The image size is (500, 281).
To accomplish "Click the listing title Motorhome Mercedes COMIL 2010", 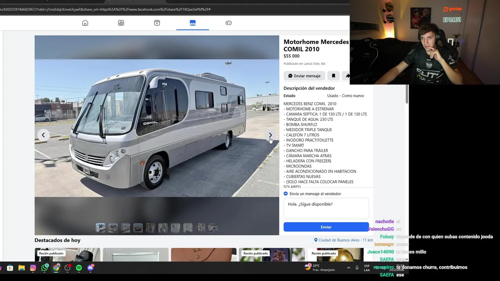I will [x=316, y=45].
